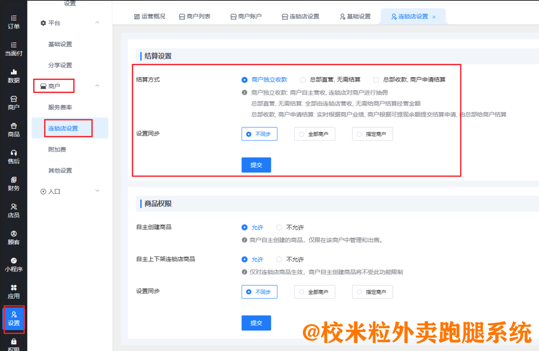Open 小程序 icon in the sidebar

(x=13, y=264)
